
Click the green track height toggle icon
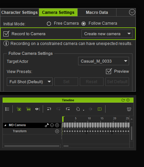coord(28,109)
